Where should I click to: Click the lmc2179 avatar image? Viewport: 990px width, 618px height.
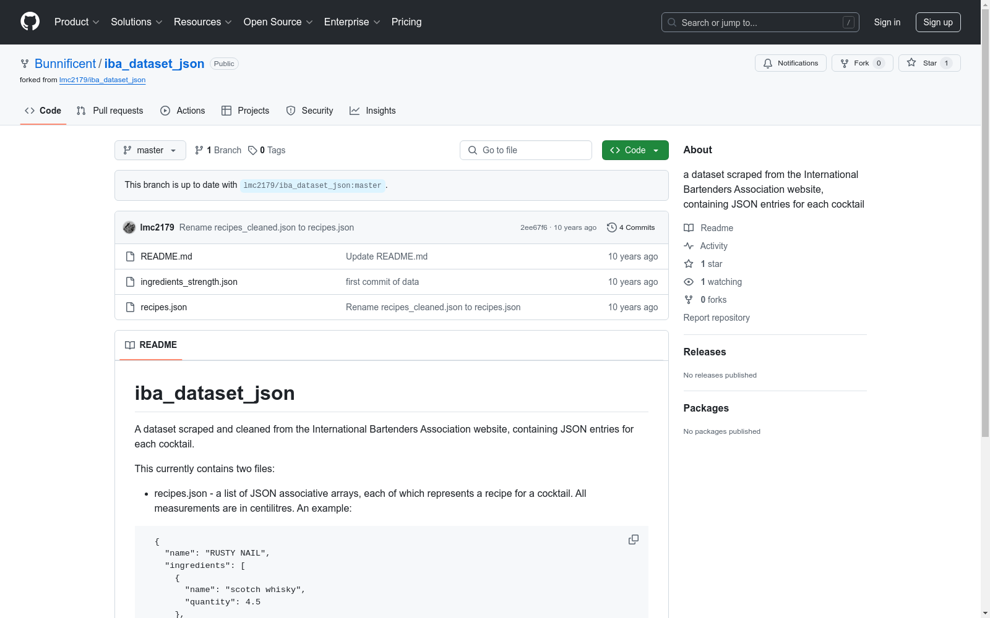pos(129,227)
